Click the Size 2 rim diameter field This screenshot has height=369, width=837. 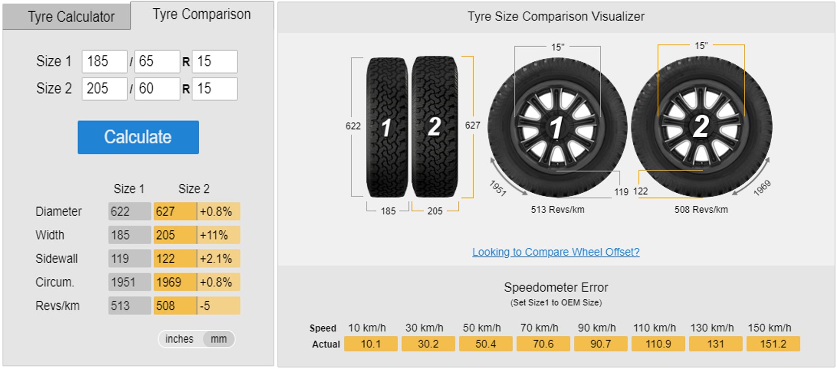point(214,89)
